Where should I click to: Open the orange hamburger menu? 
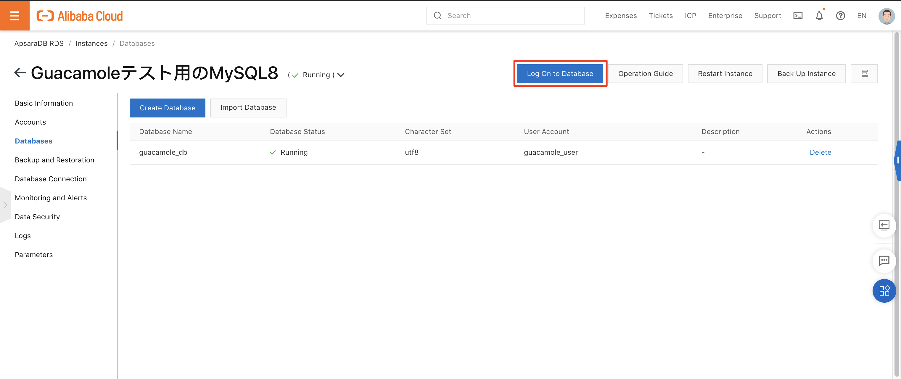[15, 16]
